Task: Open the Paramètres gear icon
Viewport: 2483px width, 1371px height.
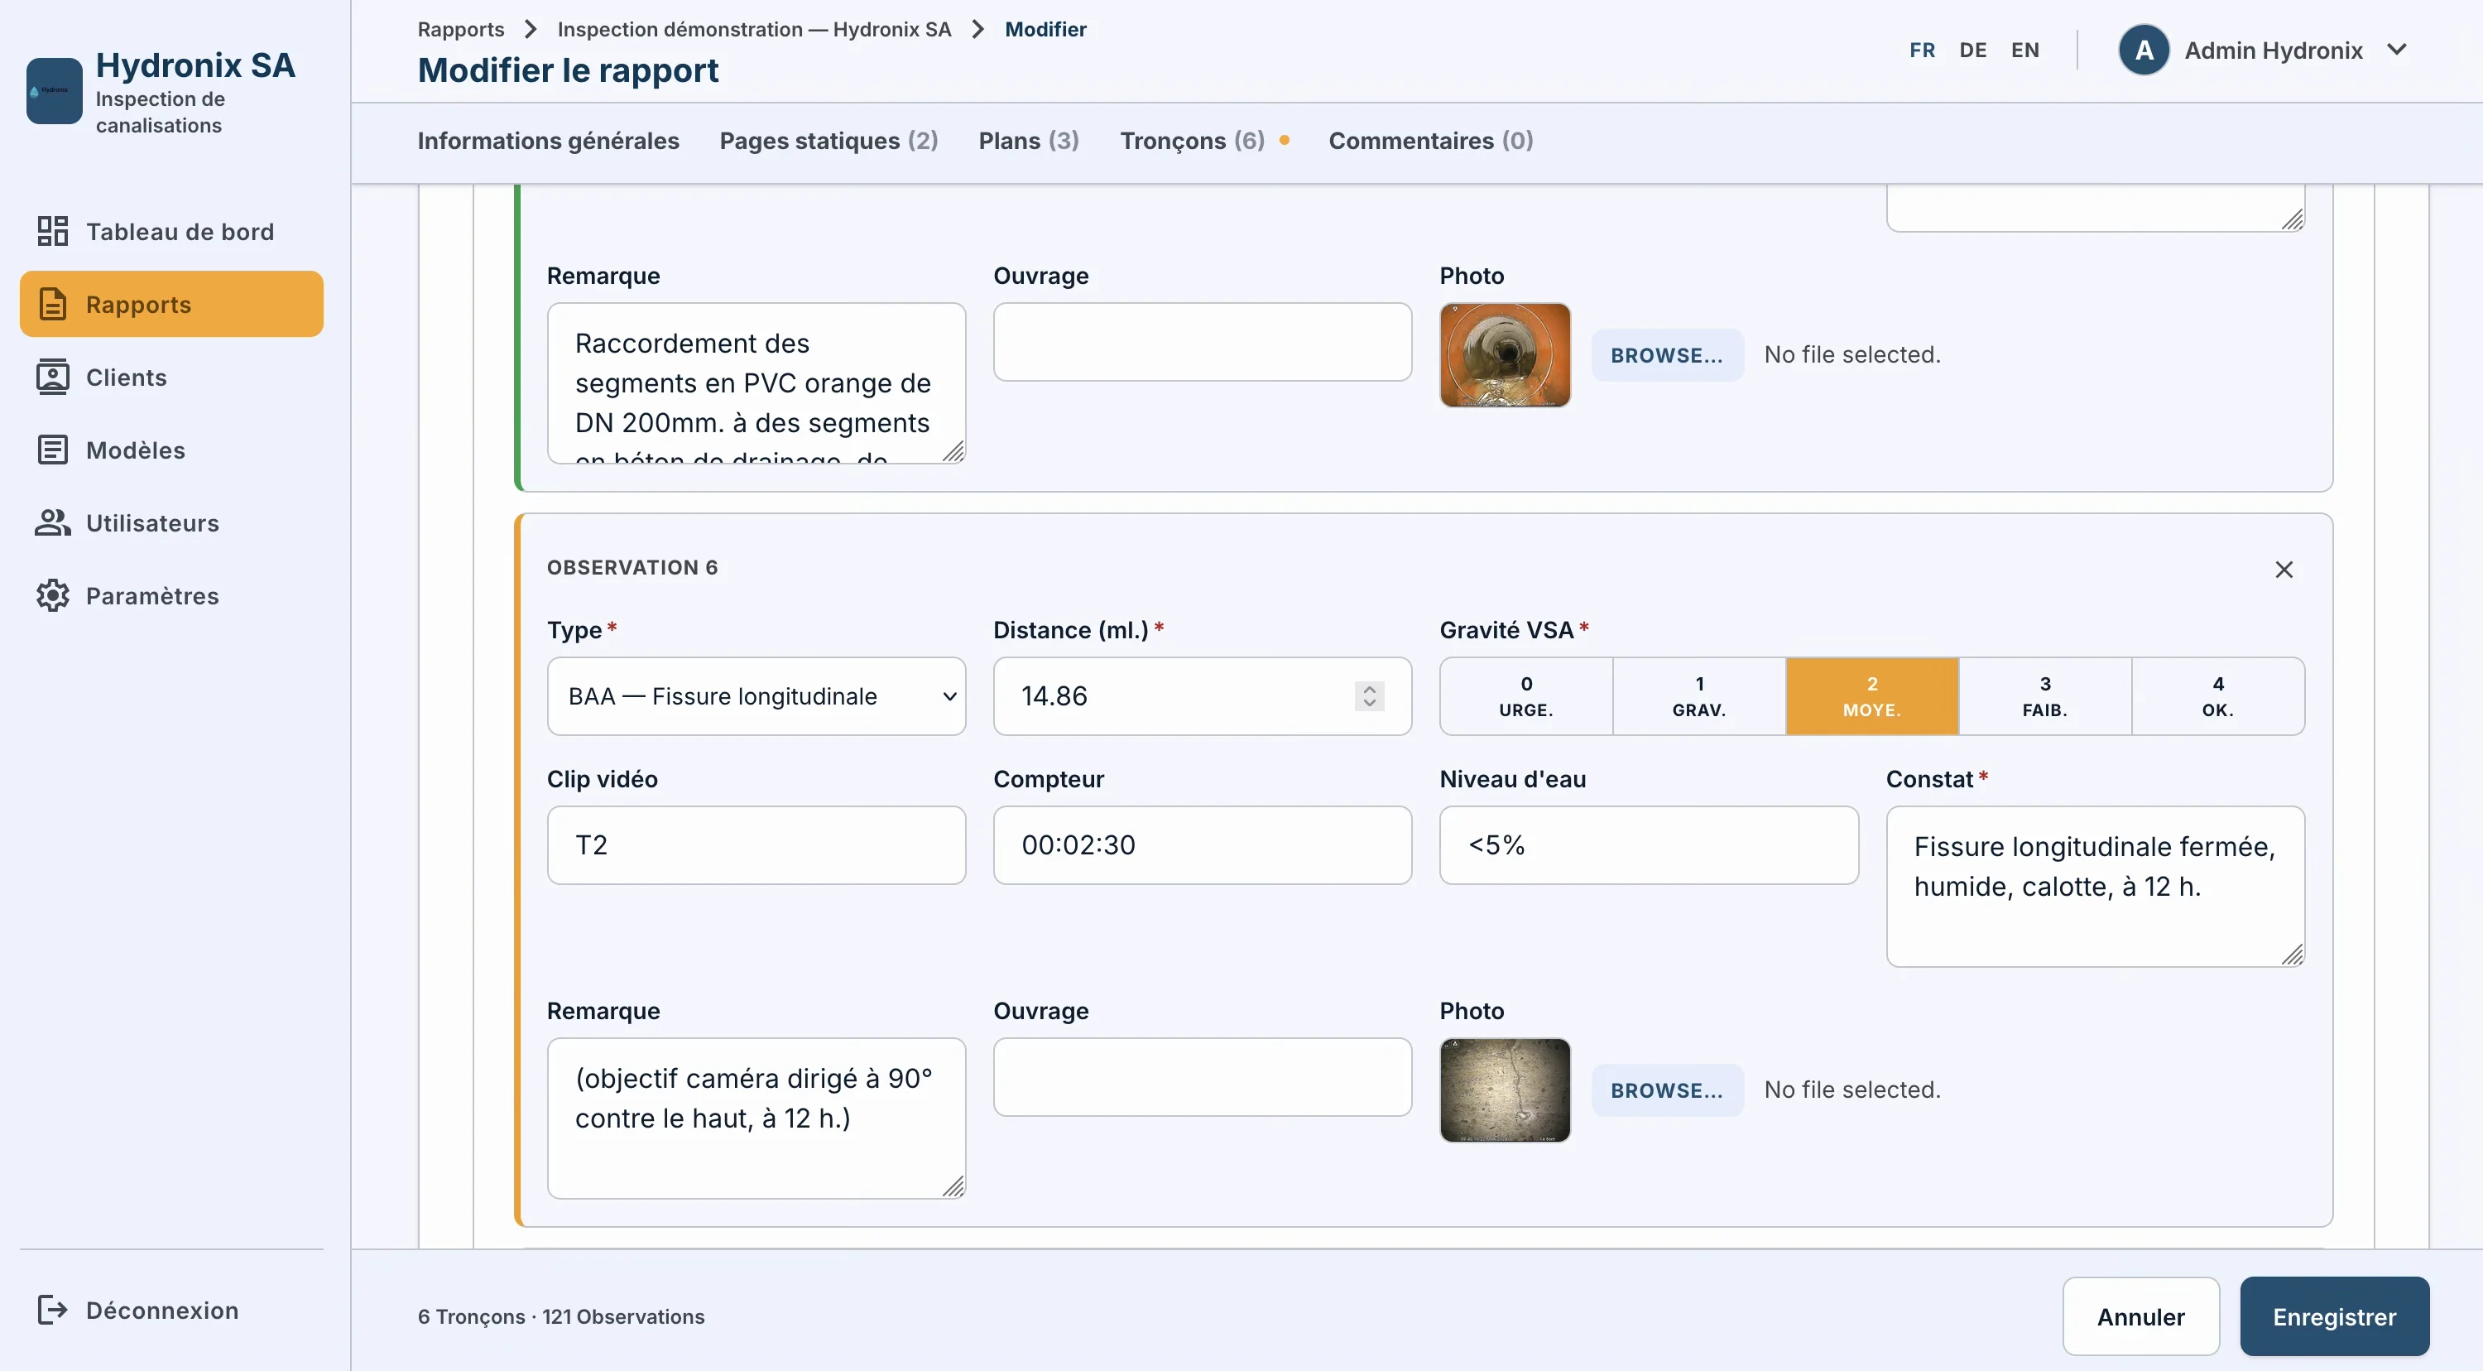Action: 52,596
